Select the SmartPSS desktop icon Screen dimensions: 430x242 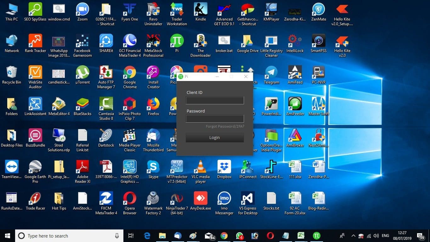(x=319, y=43)
